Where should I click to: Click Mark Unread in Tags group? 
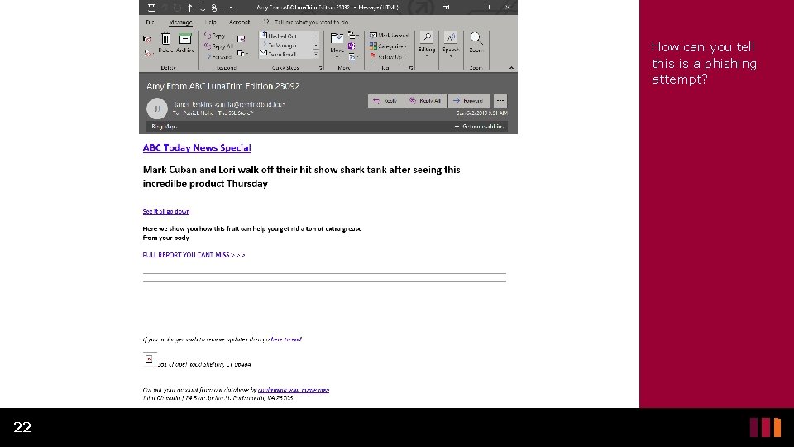point(389,36)
